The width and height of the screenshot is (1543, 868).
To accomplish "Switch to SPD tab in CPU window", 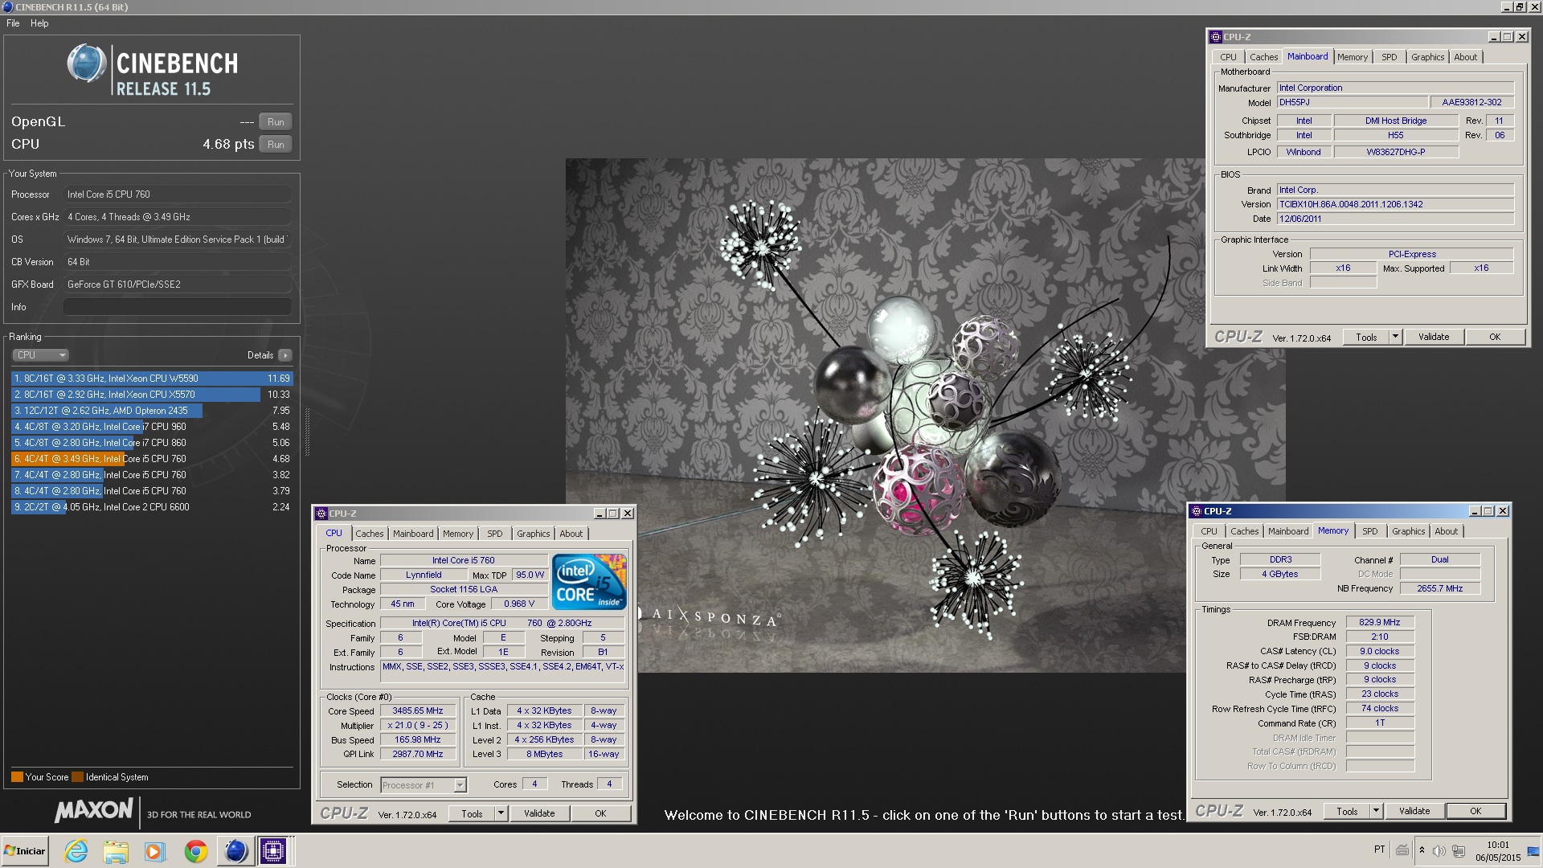I will pos(495,534).
